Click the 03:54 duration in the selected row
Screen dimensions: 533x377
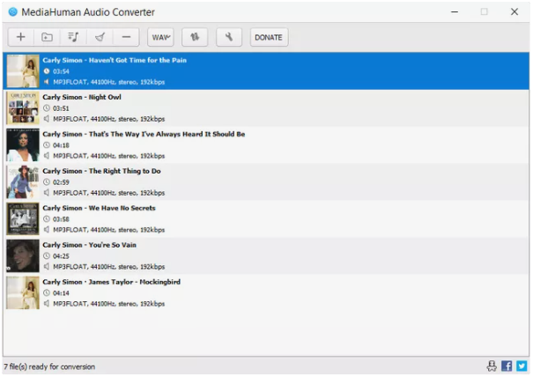point(61,71)
